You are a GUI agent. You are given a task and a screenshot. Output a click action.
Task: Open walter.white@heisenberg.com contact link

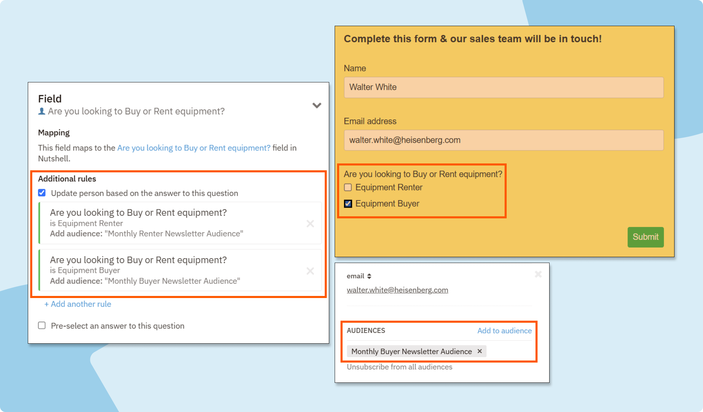click(x=397, y=290)
